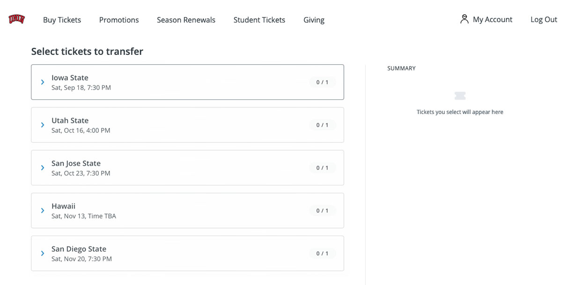Click 'Sat, Nov 20, 7:30 PM' date text
Image resolution: width=566 pixels, height=285 pixels.
coord(81,259)
